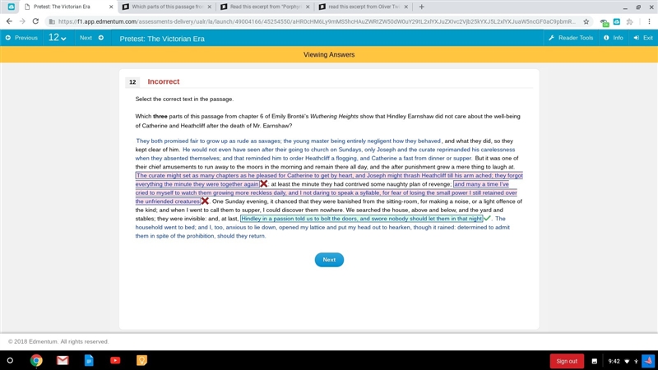Click the address bar URL
Screen dimensions: 658x370
[317, 21]
